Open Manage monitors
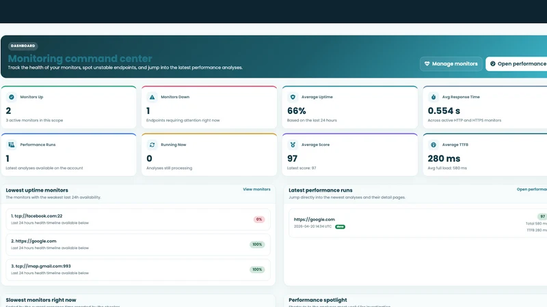 451,63
